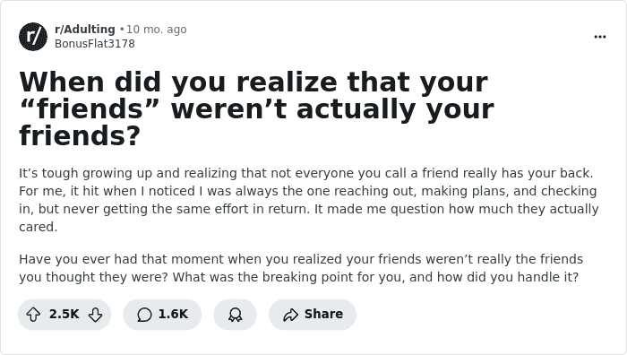627x355 pixels.
Task: Click the word 'cared.' in post body
Action: pyautogui.click(x=38, y=227)
